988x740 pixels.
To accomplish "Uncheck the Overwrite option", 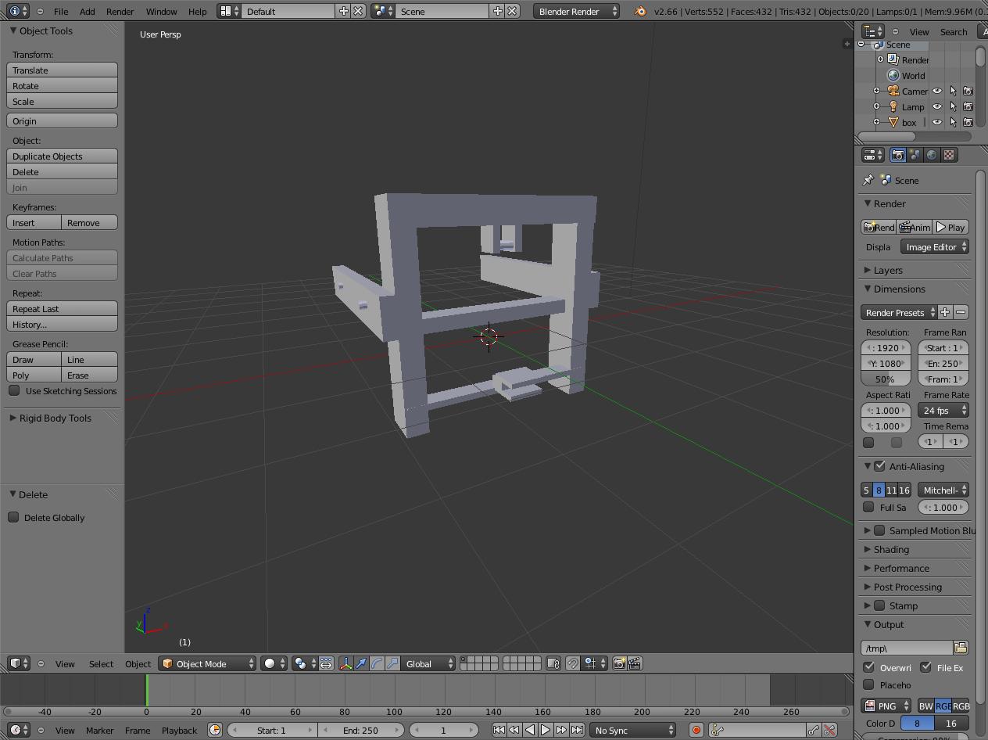I will (x=868, y=667).
